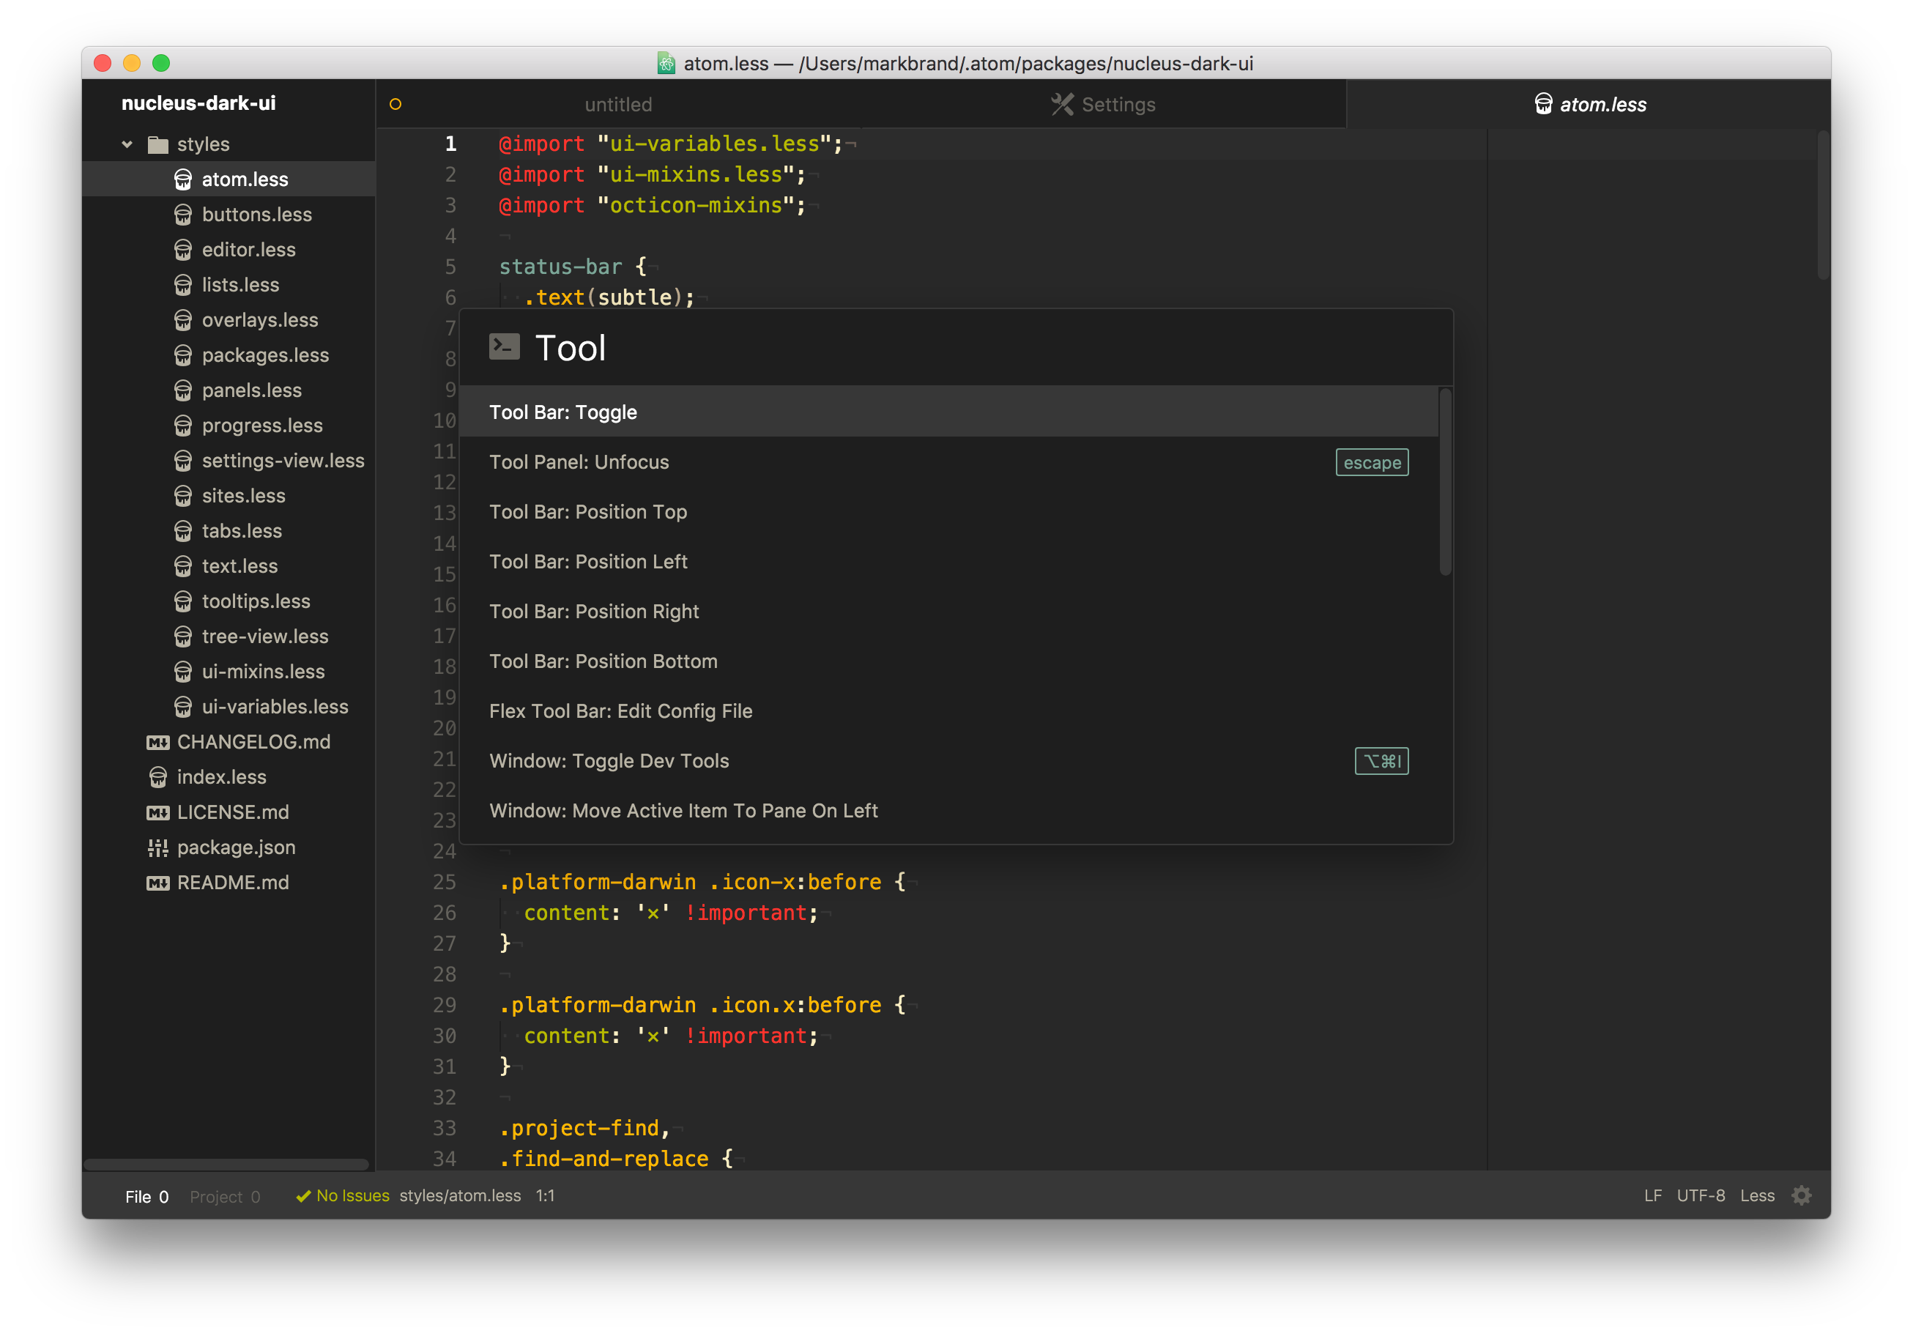1913x1336 pixels.
Task: Click the Settings tab tools icon
Action: pos(1061,104)
